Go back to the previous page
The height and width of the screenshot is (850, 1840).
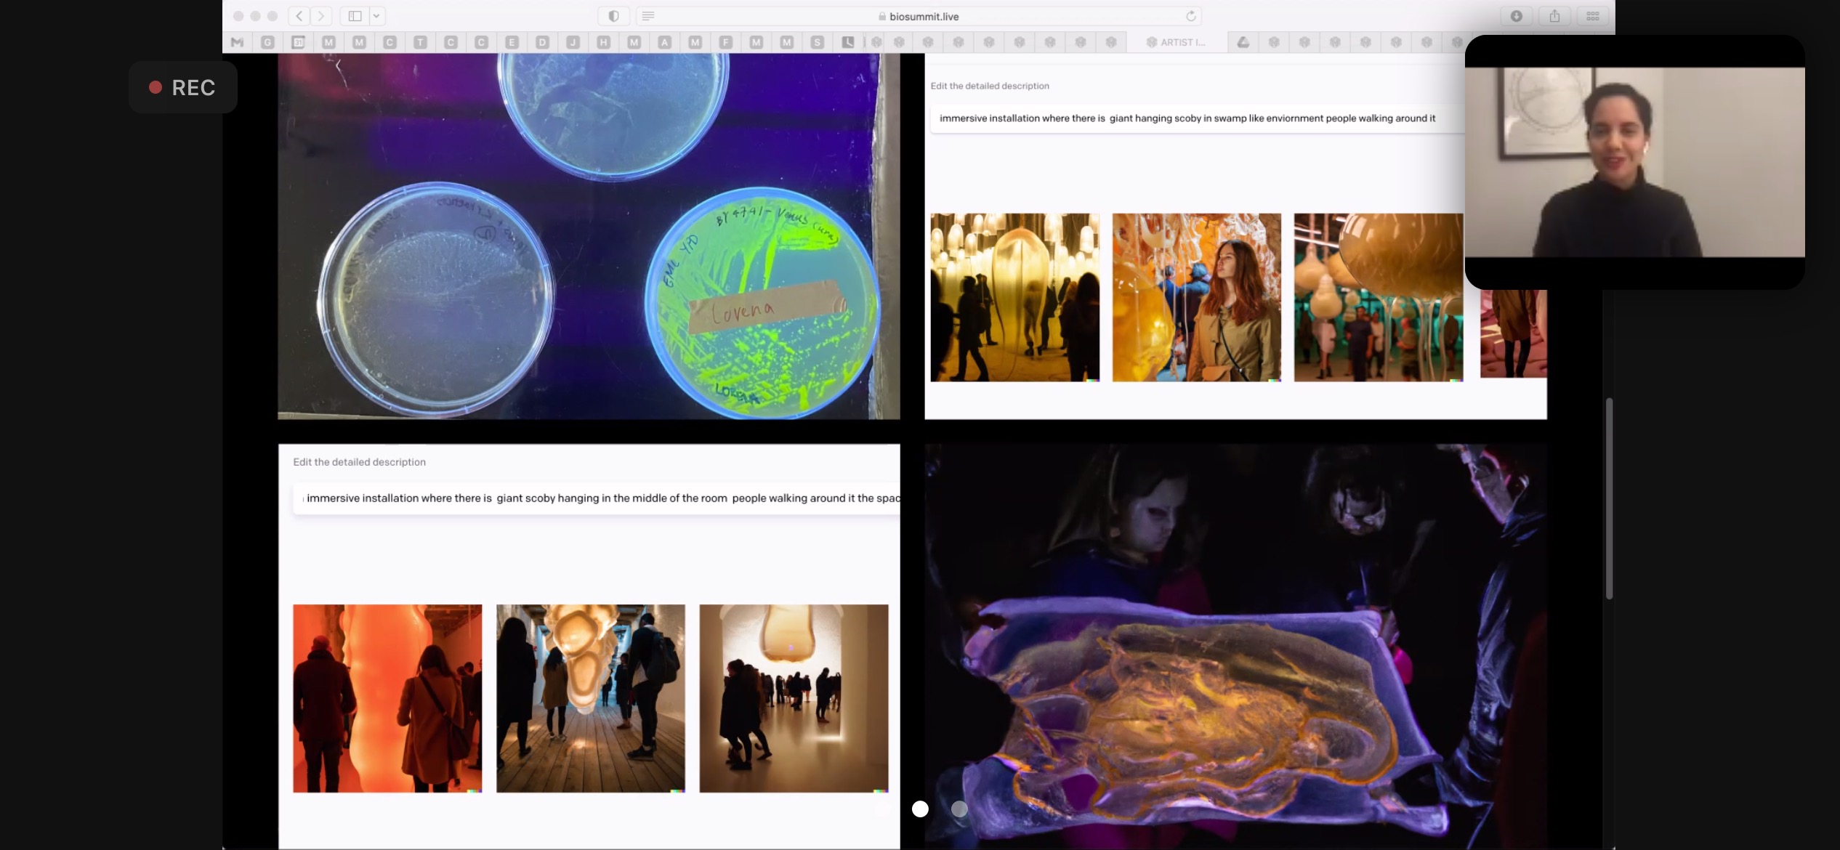(x=299, y=16)
